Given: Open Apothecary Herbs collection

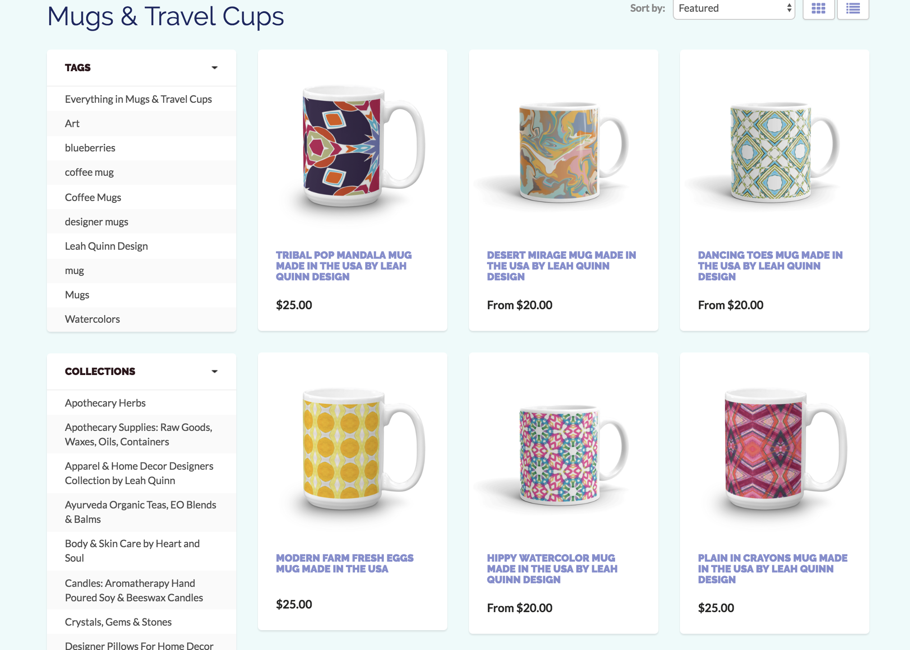Looking at the screenshot, I should click(x=105, y=403).
